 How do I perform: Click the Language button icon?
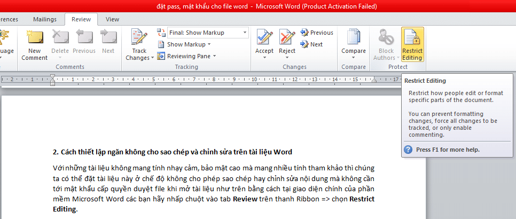tap(5, 36)
